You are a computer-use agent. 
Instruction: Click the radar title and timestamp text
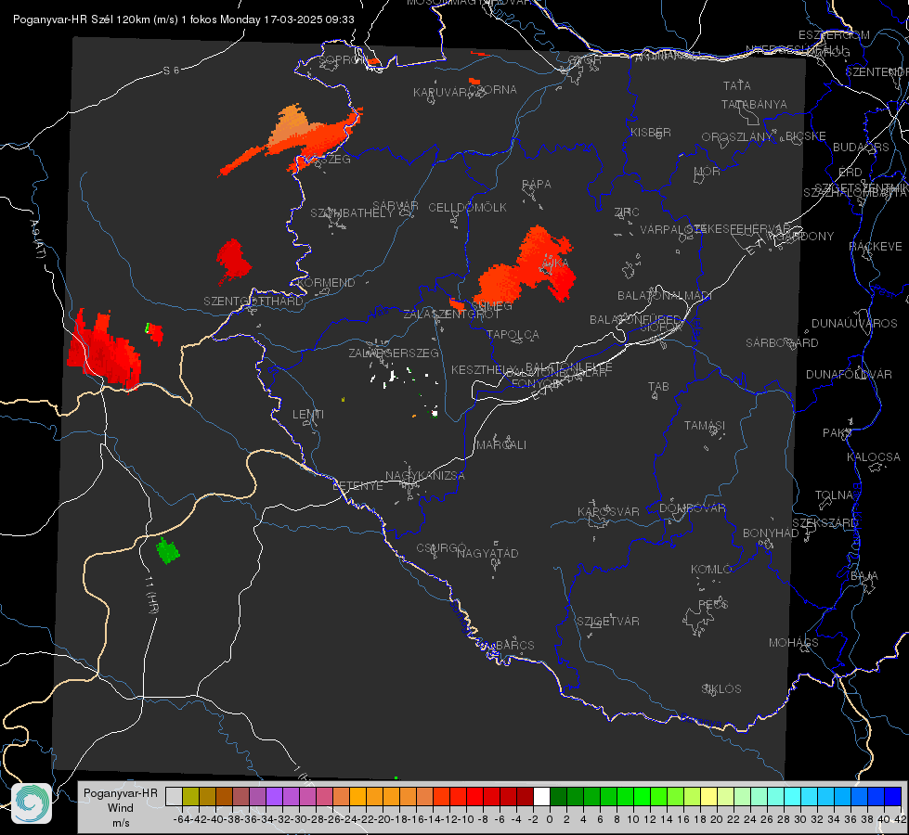click(183, 19)
